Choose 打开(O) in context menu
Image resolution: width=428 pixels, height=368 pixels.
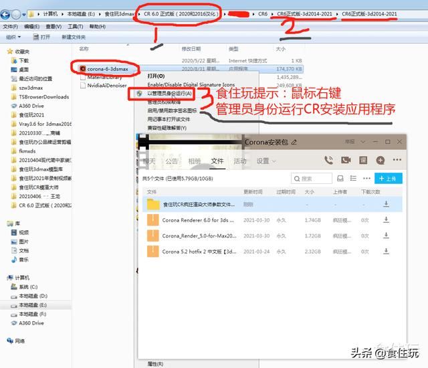(x=156, y=76)
